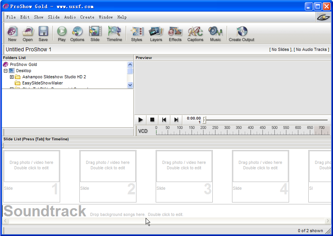Open the Help menu

122,17
